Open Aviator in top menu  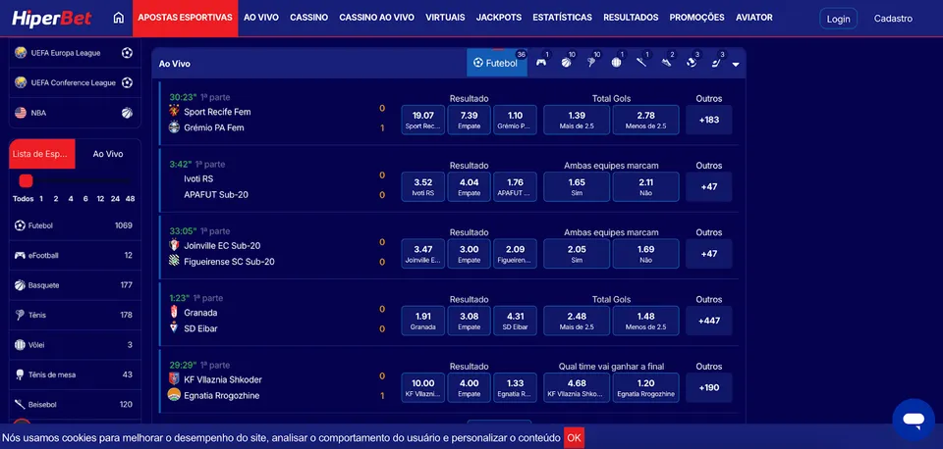point(754,18)
